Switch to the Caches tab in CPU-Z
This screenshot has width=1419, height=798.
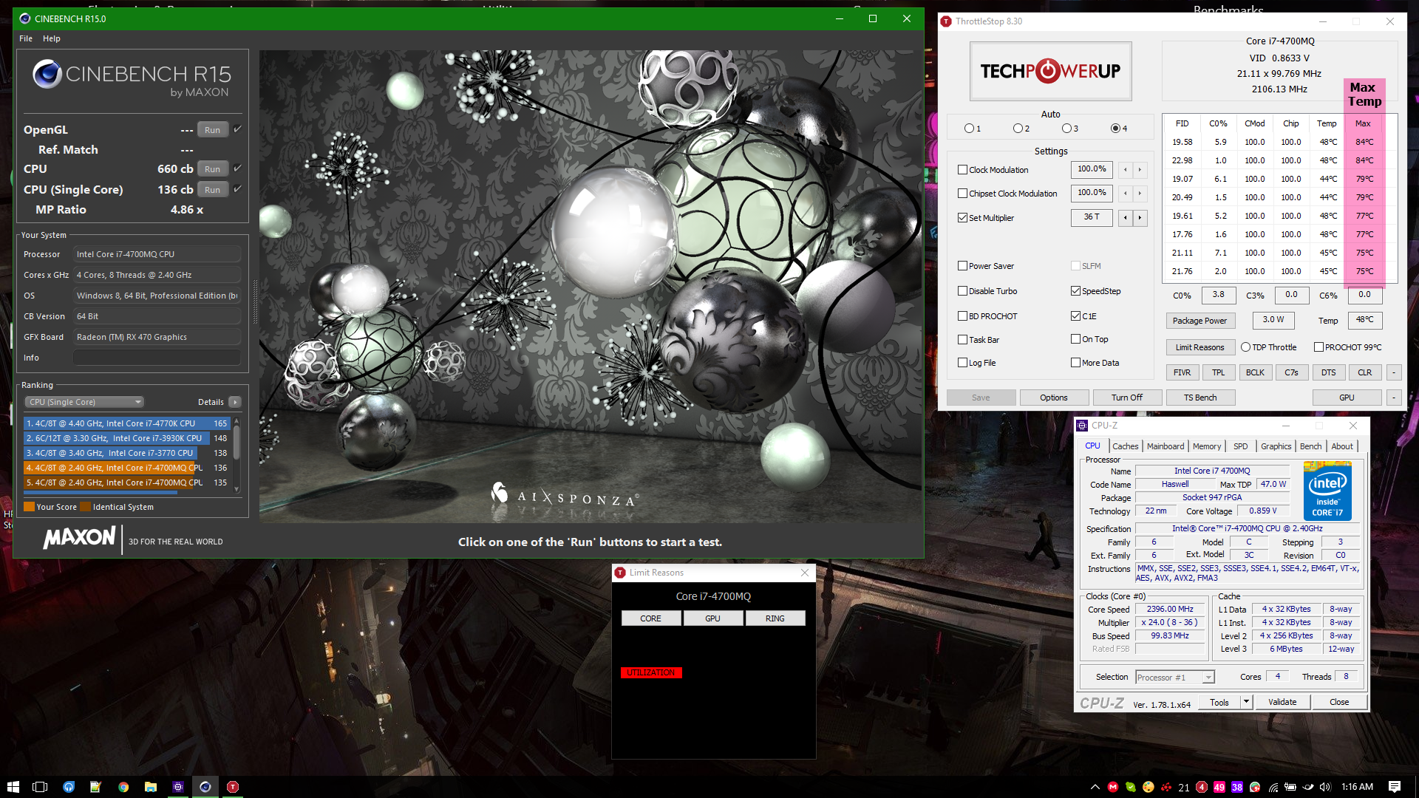[x=1125, y=446]
